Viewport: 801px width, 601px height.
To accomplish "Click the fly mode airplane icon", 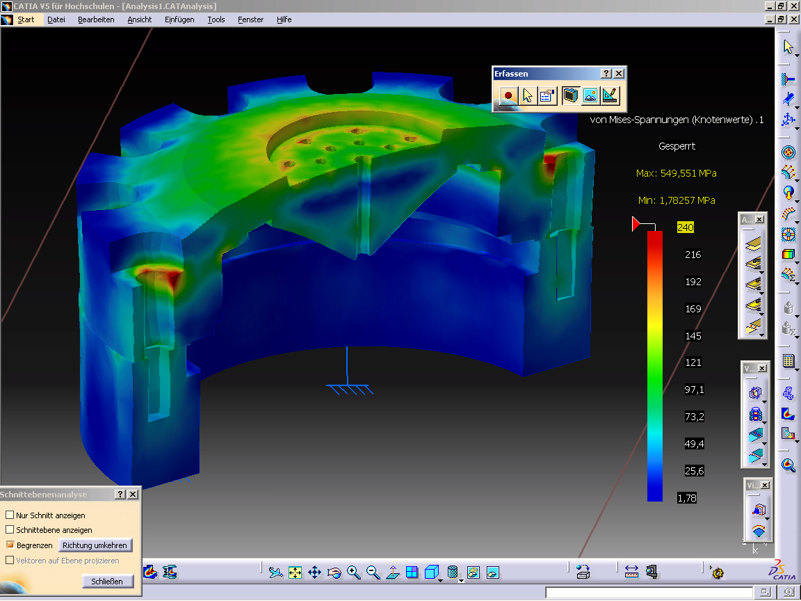I will [x=276, y=572].
